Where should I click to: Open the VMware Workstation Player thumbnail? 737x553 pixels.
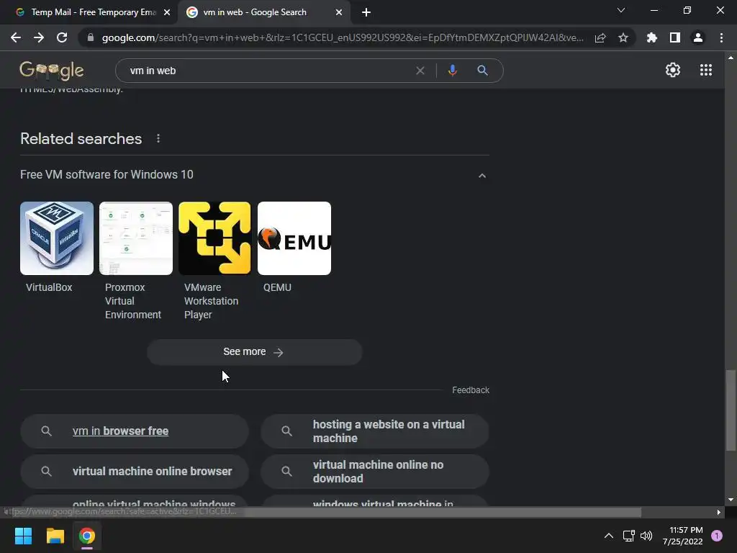[214, 238]
